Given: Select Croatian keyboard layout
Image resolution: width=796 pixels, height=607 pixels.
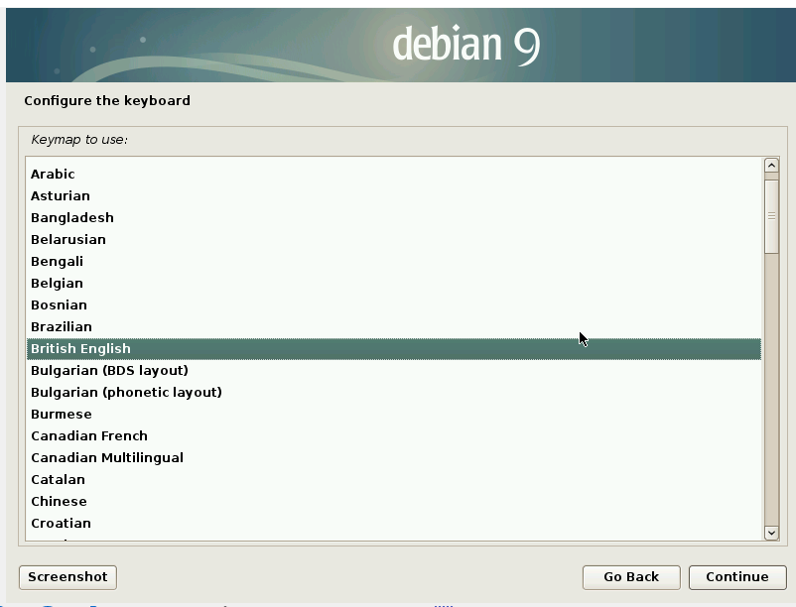Looking at the screenshot, I should pyautogui.click(x=61, y=524).
